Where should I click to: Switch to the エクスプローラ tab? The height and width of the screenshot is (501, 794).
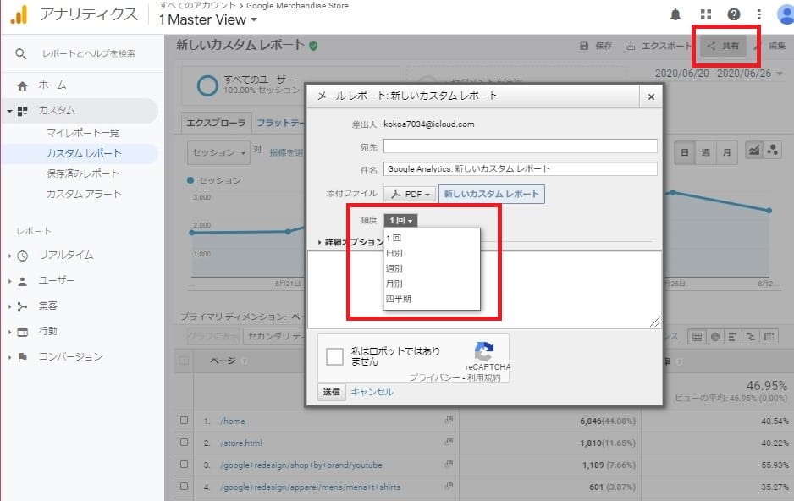[216, 123]
